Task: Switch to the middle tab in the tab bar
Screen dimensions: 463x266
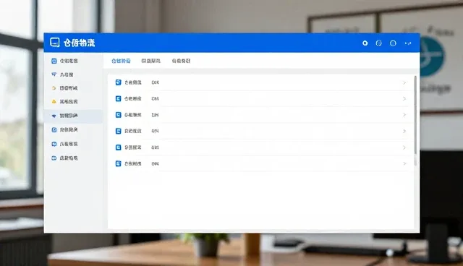Action: point(151,61)
